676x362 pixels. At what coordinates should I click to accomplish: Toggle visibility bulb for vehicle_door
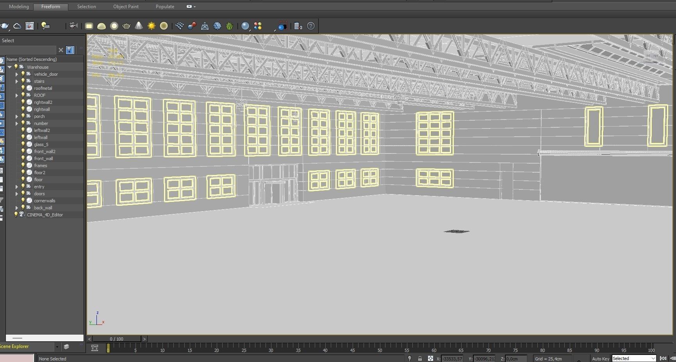tap(23, 74)
